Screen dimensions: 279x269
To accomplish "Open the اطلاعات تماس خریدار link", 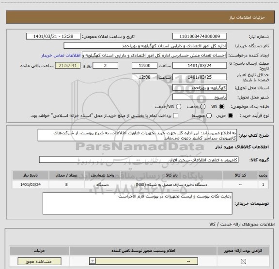I will 61,56.
